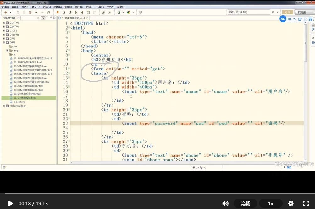Click the Baidu IME user account icon
Screen dimensions: 315x209
pos(305,19)
